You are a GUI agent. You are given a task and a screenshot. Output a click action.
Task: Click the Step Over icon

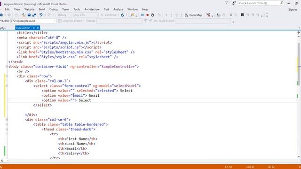point(176,15)
